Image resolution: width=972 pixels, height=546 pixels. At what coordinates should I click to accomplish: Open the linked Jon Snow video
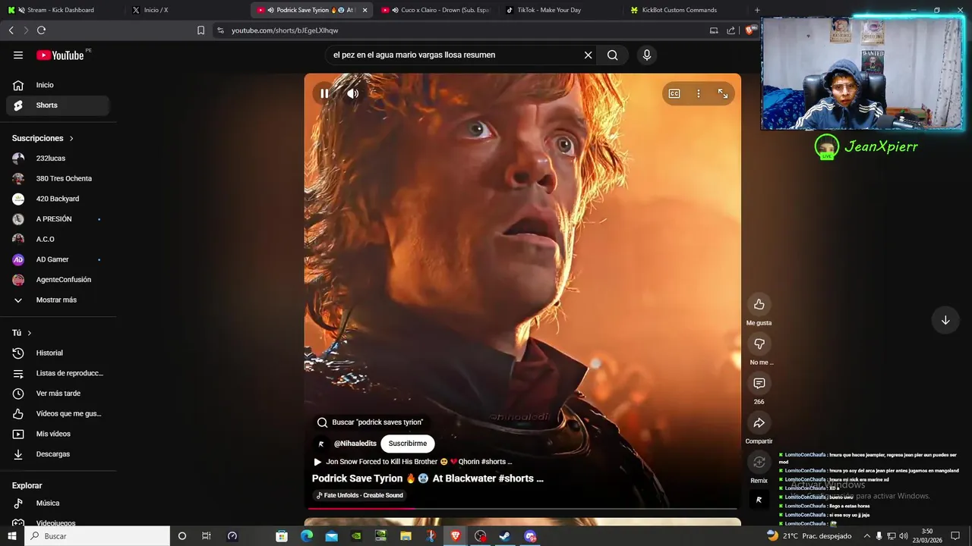pos(413,462)
